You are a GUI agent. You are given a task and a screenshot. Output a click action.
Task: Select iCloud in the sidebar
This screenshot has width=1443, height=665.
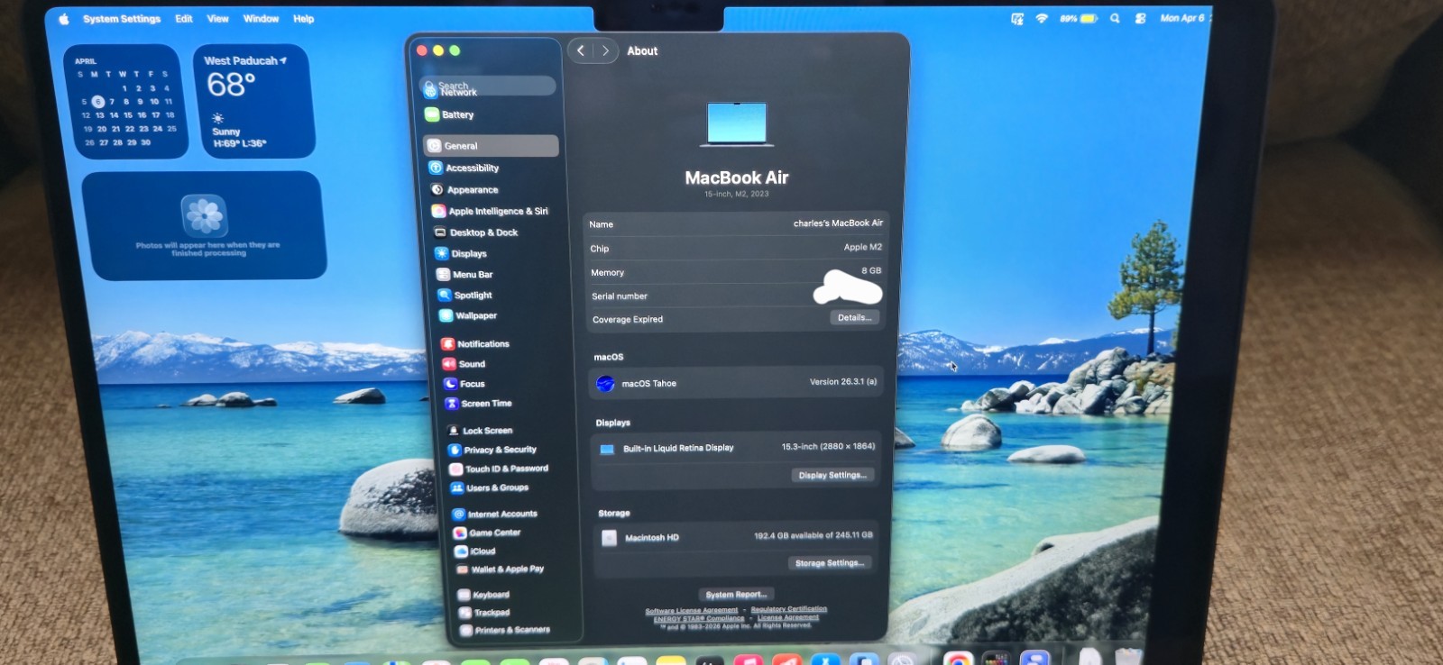pos(475,551)
